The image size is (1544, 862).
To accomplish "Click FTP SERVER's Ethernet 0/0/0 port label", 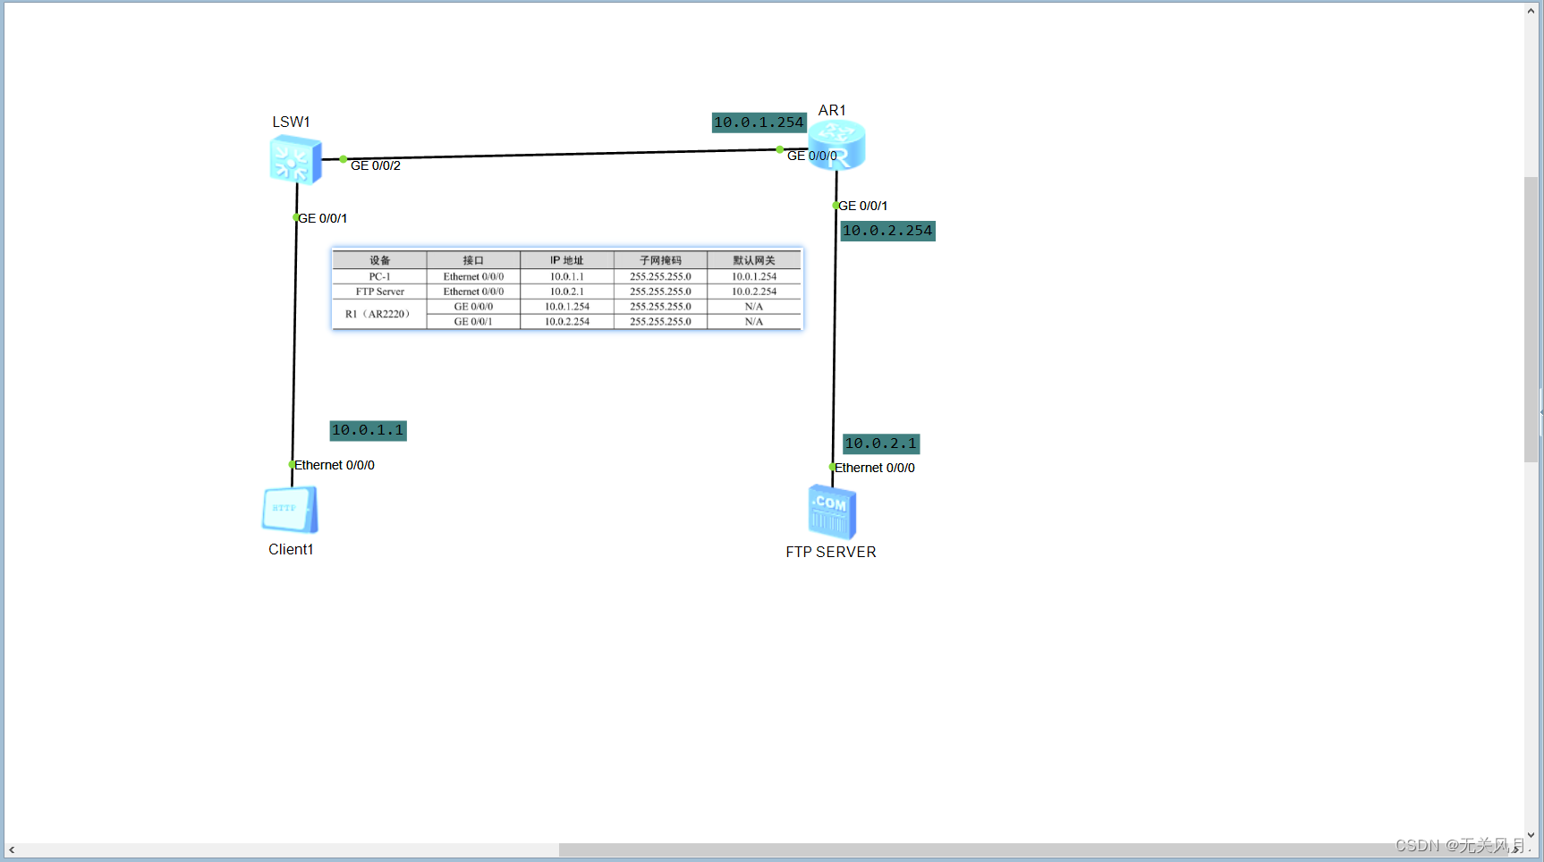I will tap(875, 468).
